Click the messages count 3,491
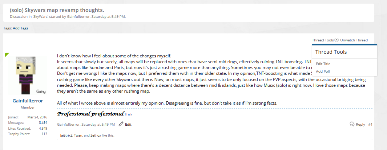Screen dimensions: 387x150 tap(43, 122)
